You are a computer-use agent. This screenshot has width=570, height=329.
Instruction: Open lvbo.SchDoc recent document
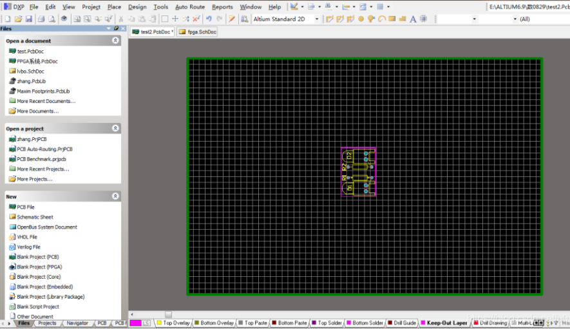[x=26, y=71]
